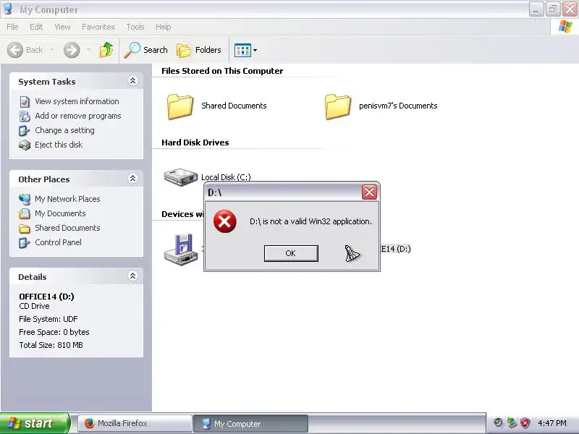
Task: Click the View system information icon
Action: click(x=25, y=101)
